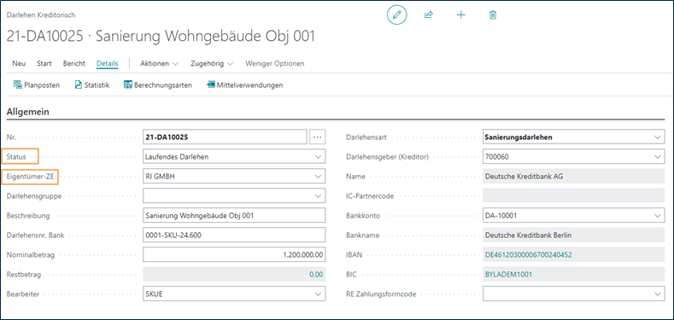Open the Bankkonto dropdown arrow
674x320 pixels.
(658, 216)
